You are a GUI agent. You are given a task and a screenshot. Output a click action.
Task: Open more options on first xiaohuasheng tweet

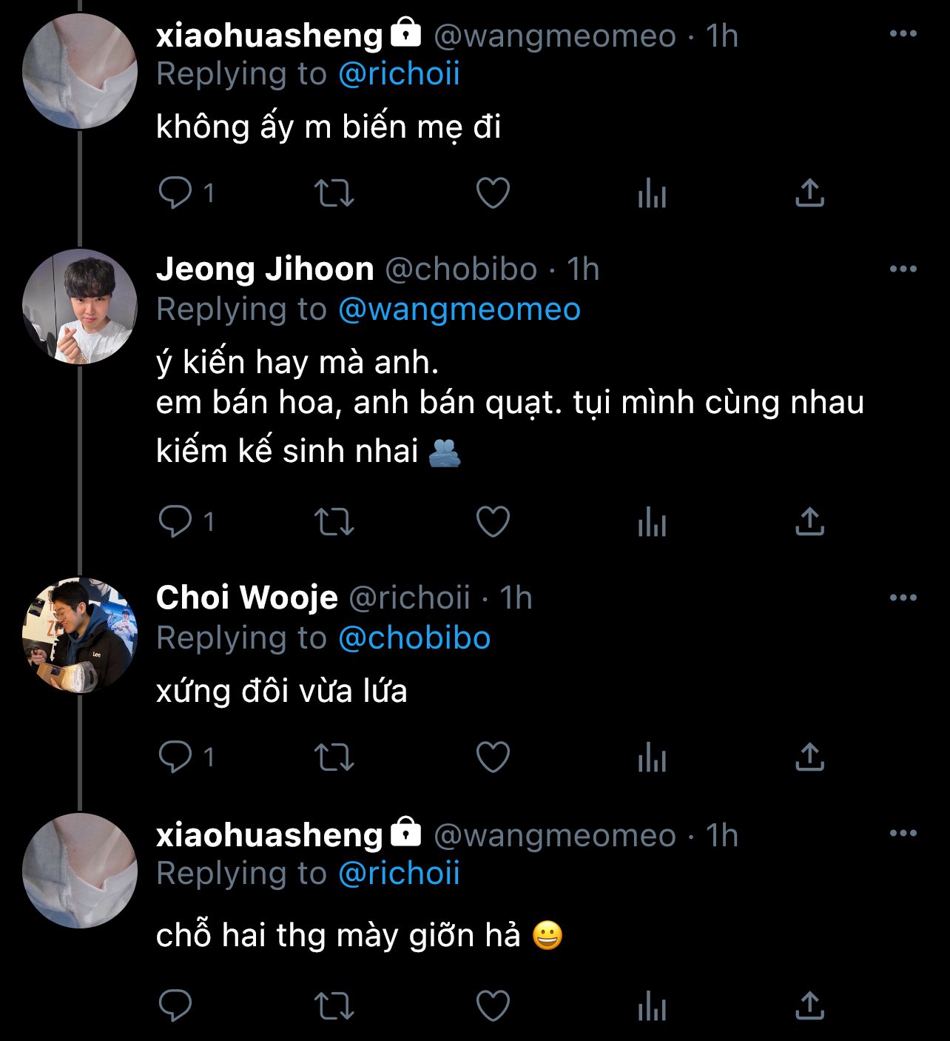pyautogui.click(x=903, y=33)
